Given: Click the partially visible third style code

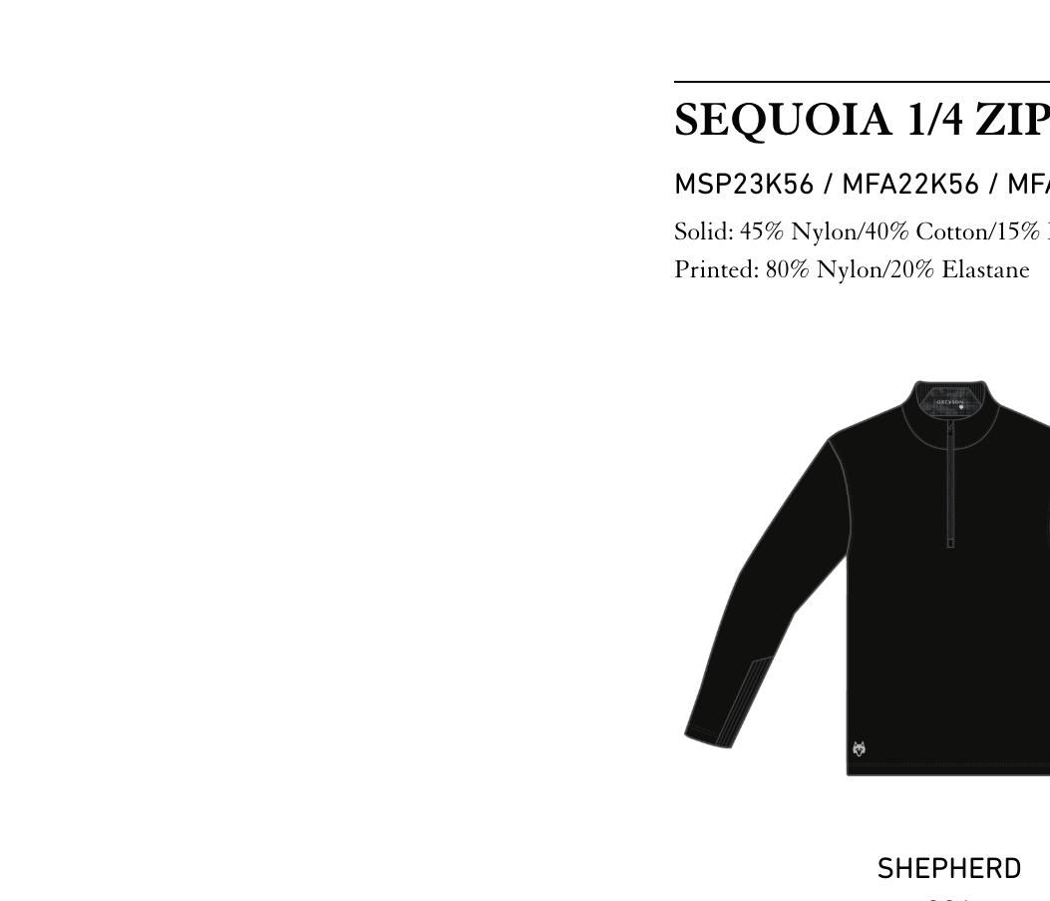Looking at the screenshot, I should (x=1029, y=185).
